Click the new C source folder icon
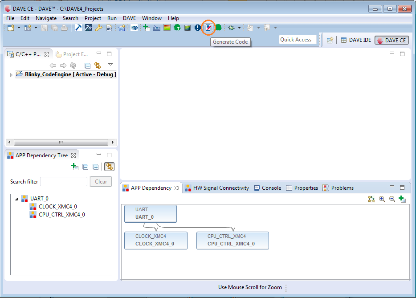416x298 pixels. (122, 28)
